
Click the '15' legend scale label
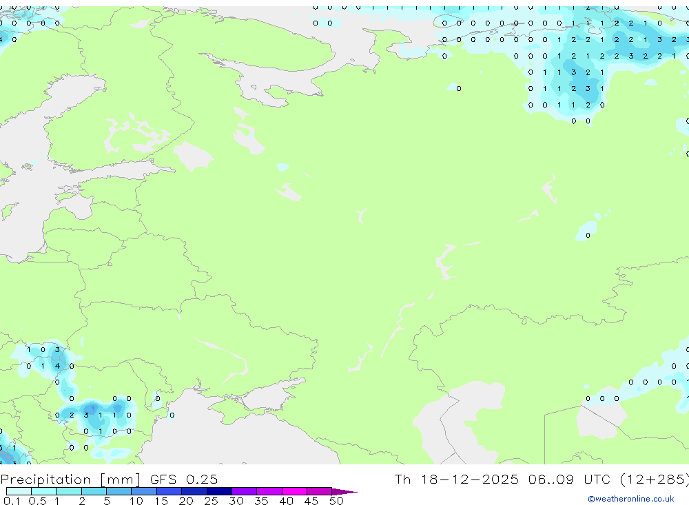click(161, 501)
